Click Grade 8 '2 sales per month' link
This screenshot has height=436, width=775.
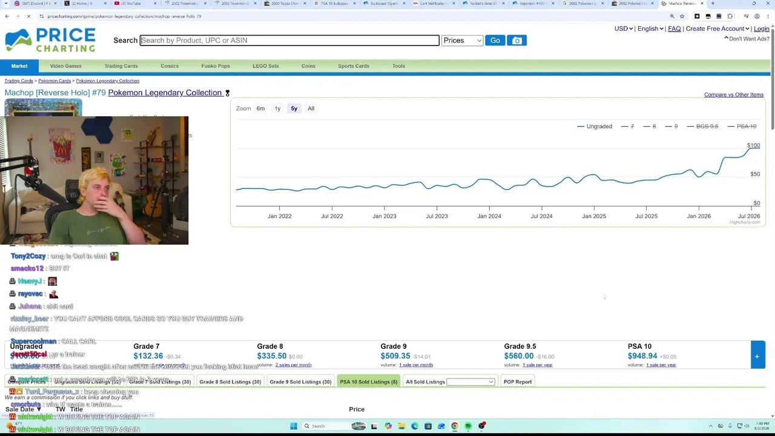[x=293, y=365]
